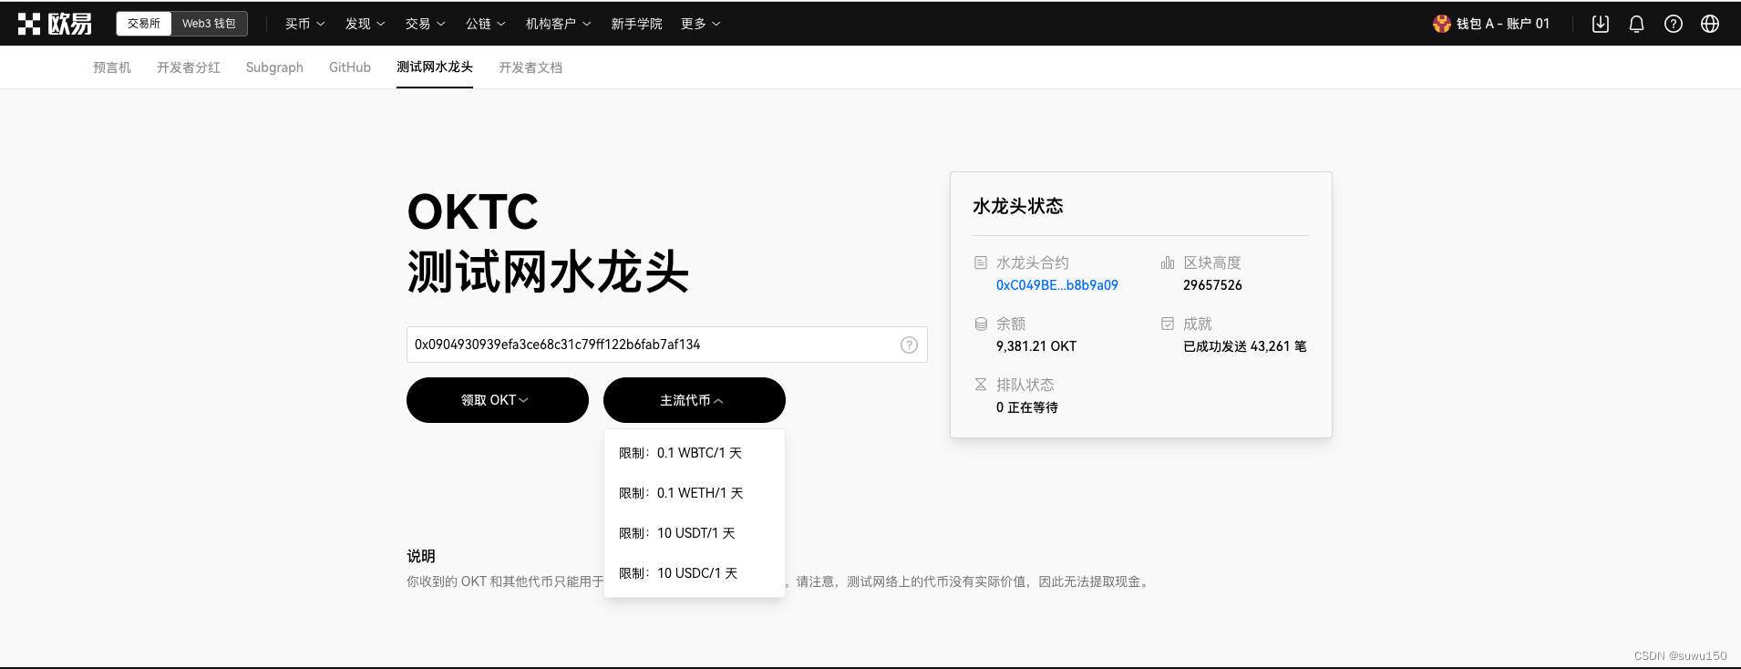Switch to the 交易所 toggle option
1741x669 pixels.
[144, 24]
